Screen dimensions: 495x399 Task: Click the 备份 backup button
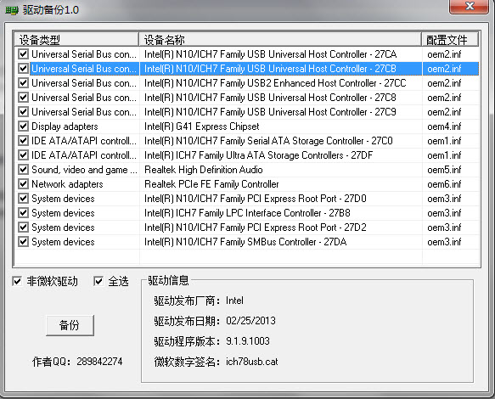(x=70, y=325)
